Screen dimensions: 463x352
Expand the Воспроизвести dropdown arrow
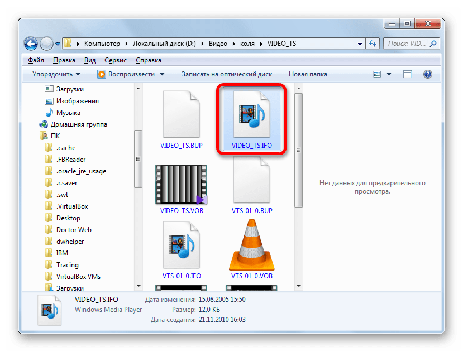(161, 74)
